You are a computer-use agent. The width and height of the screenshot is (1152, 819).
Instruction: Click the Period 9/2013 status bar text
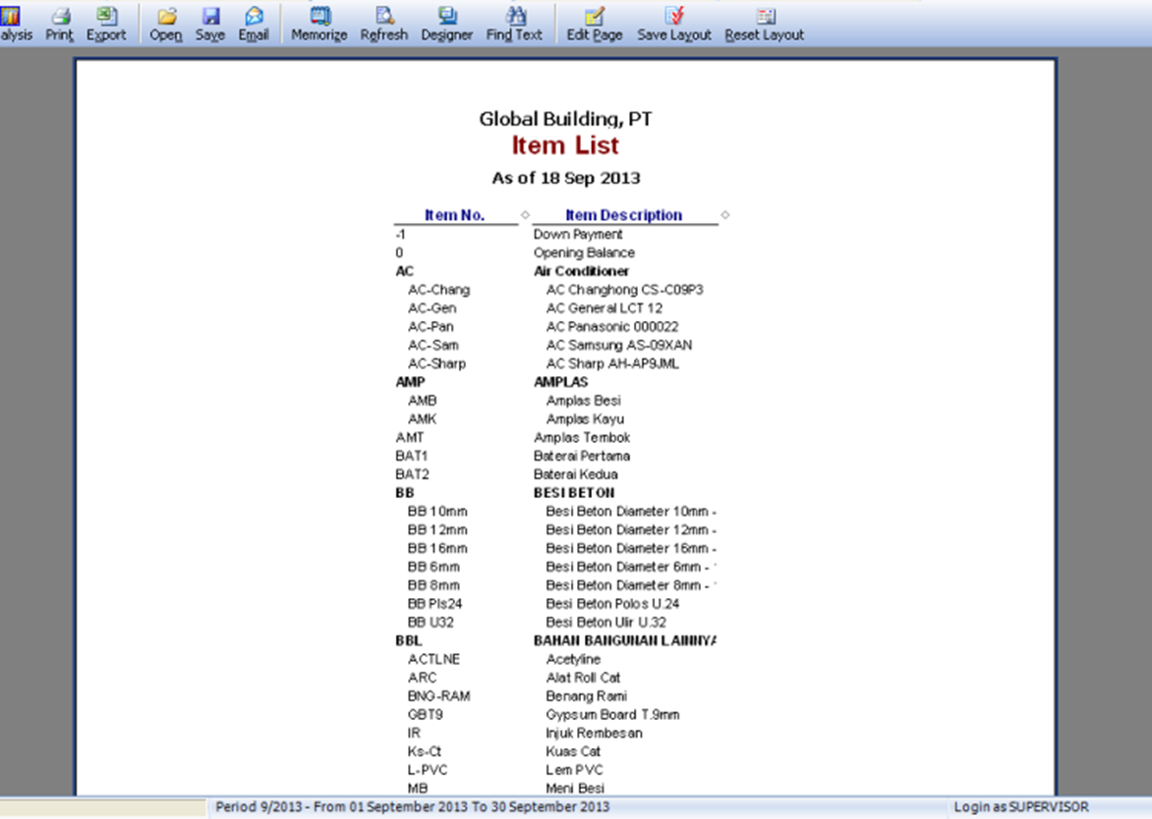point(412,806)
